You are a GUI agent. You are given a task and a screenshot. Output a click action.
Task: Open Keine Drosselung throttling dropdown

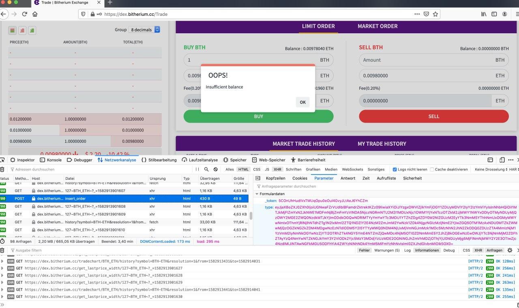point(491,169)
